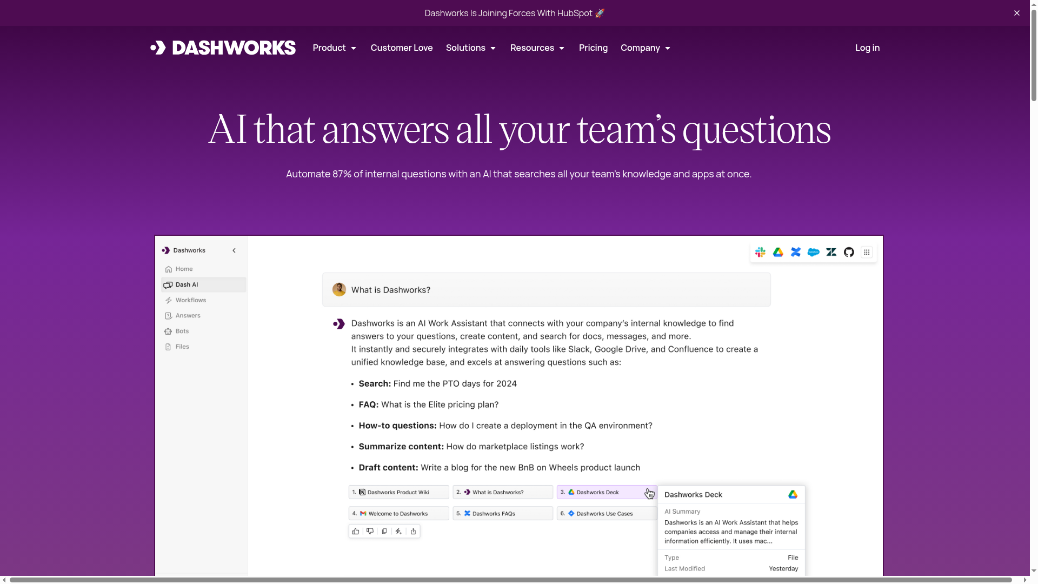The height and width of the screenshot is (584, 1038).
Task: Expand the Resources dropdown menu
Action: [537, 48]
